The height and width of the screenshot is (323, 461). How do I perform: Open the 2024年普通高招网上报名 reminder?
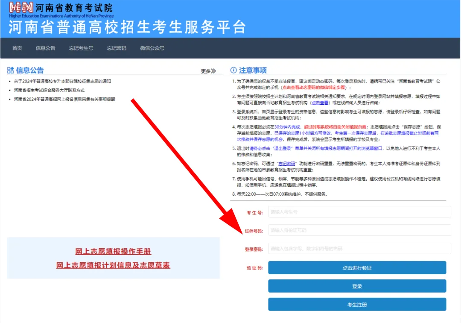point(64,100)
